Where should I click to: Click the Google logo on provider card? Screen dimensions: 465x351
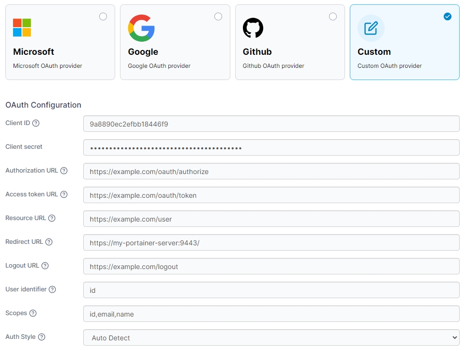141,28
